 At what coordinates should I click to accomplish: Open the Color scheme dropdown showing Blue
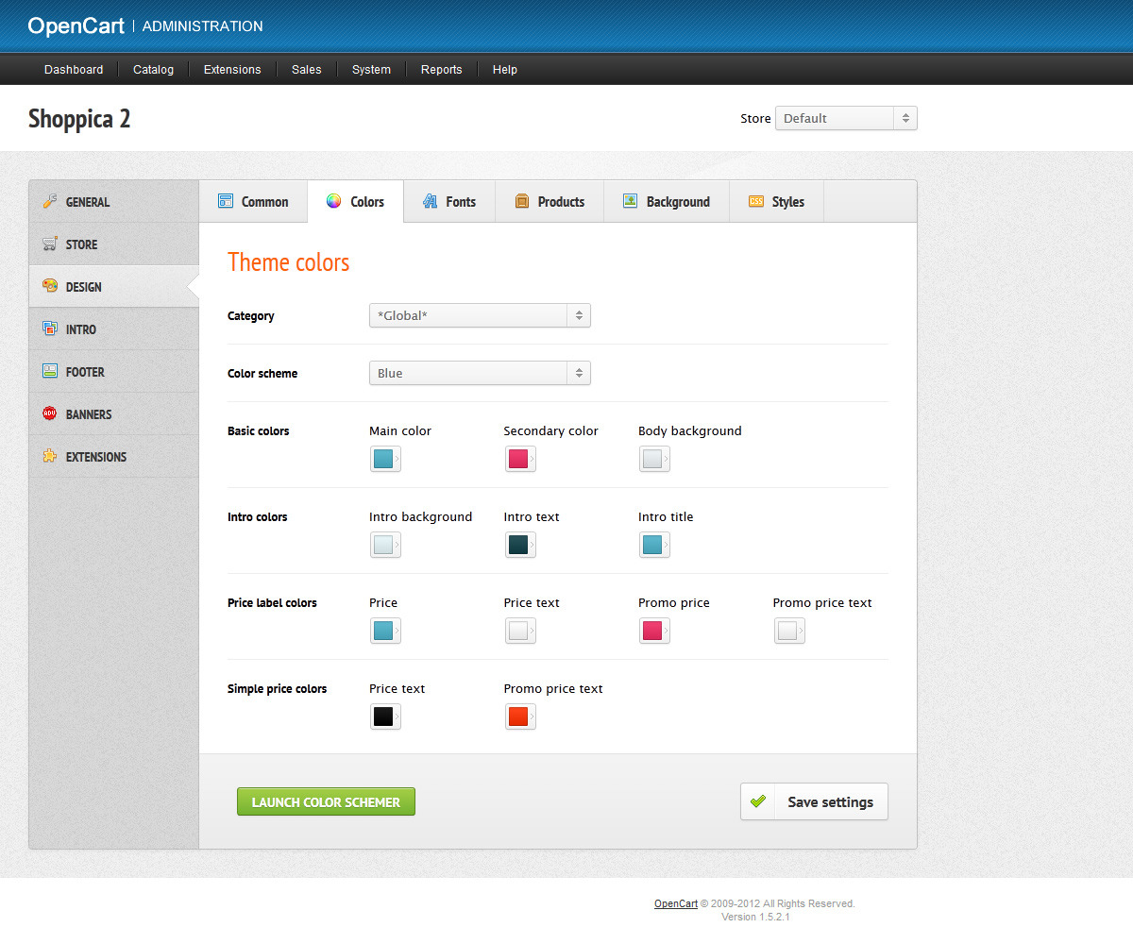pyautogui.click(x=480, y=373)
